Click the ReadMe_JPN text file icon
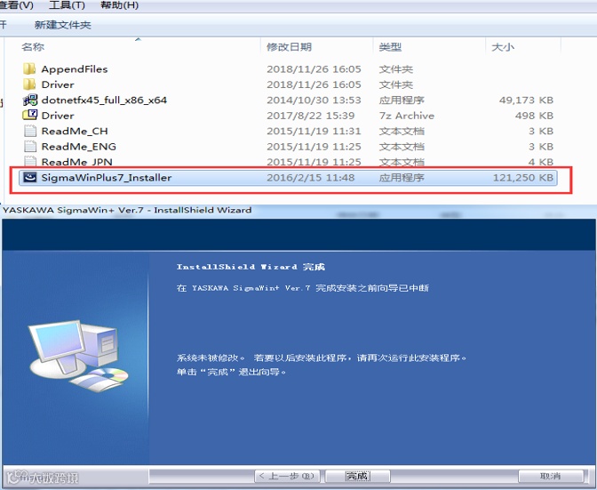Viewport: 597px width, 490px height. click(x=30, y=161)
